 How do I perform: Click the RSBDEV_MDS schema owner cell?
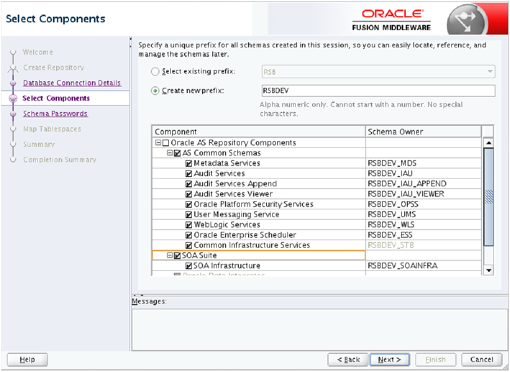click(423, 163)
